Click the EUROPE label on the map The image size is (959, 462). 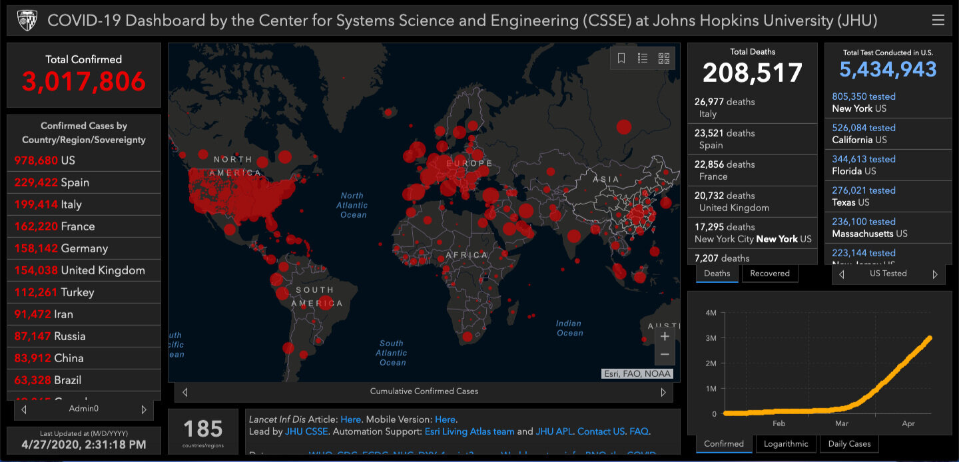(x=469, y=163)
